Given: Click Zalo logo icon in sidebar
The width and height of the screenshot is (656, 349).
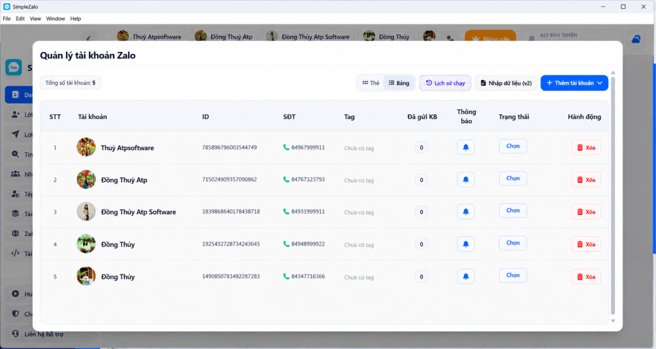Looking at the screenshot, I should click(x=13, y=67).
